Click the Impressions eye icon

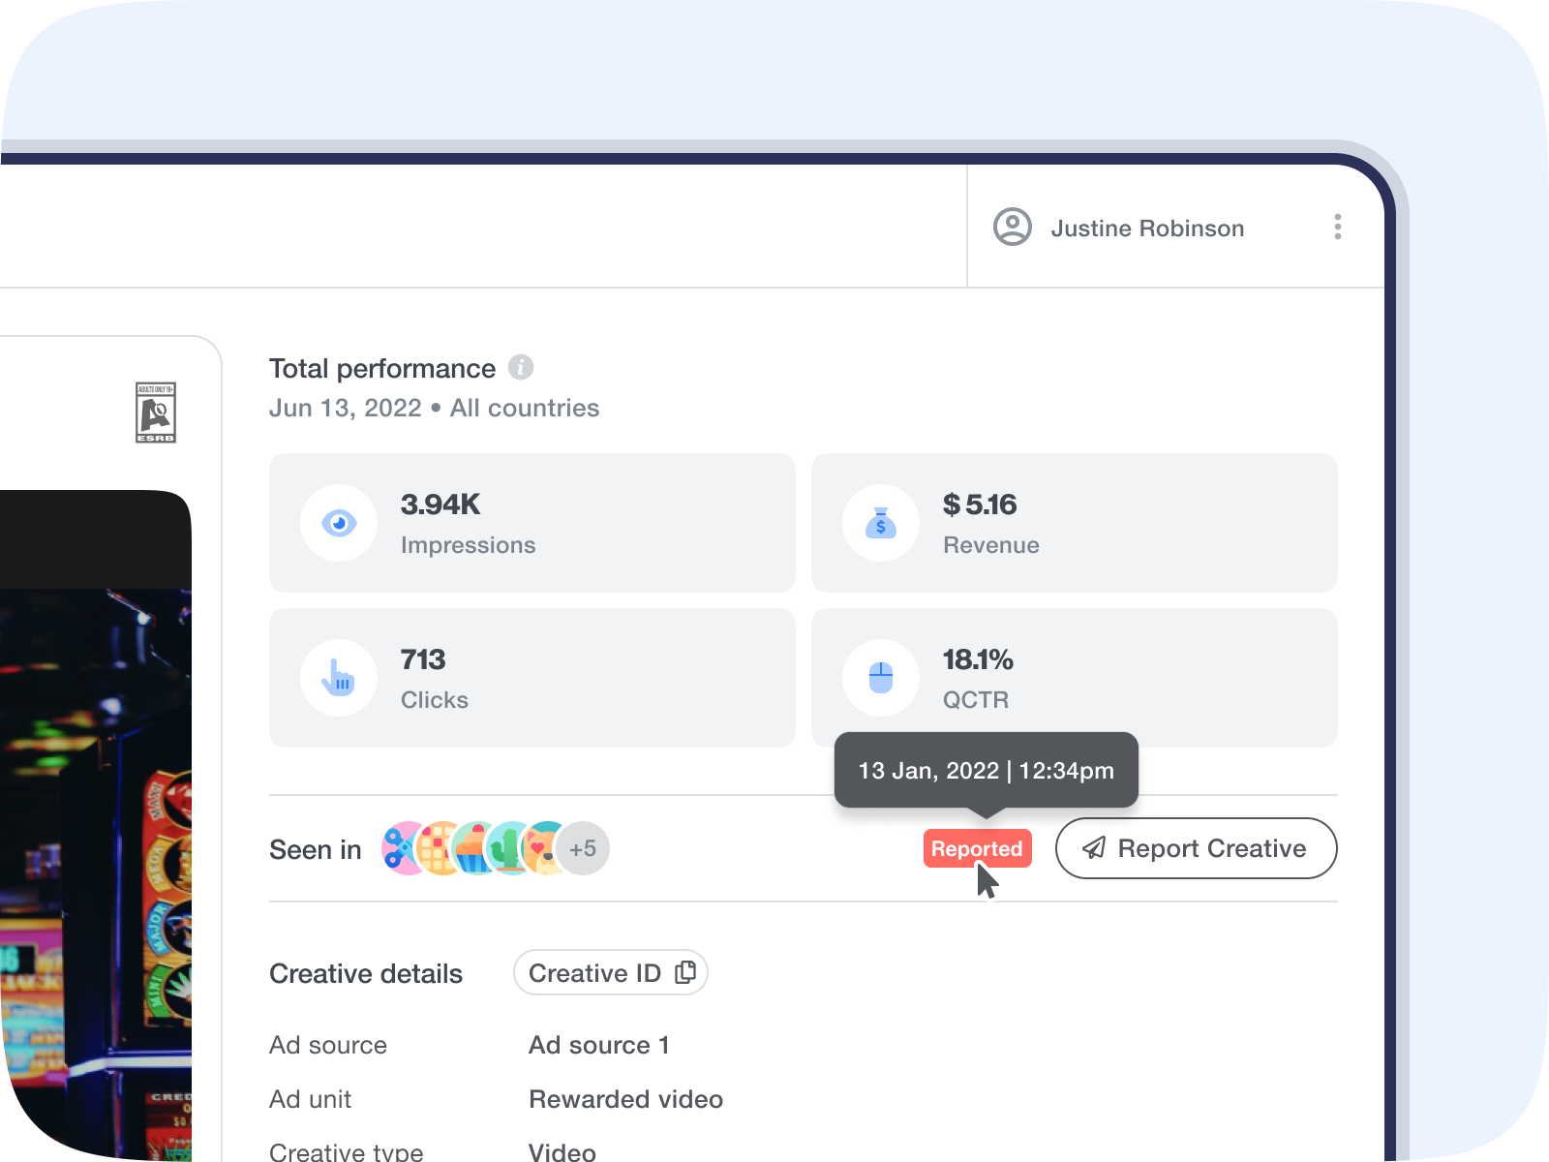pos(339,523)
